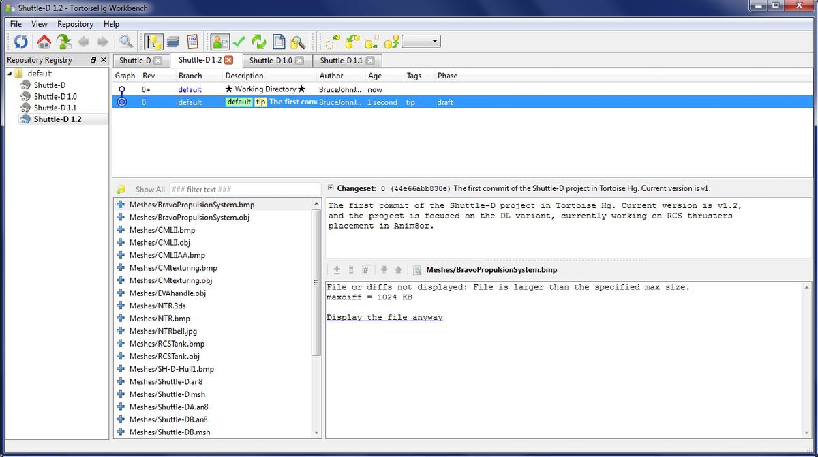Open the Synchronize green arrows task

[x=259, y=42]
